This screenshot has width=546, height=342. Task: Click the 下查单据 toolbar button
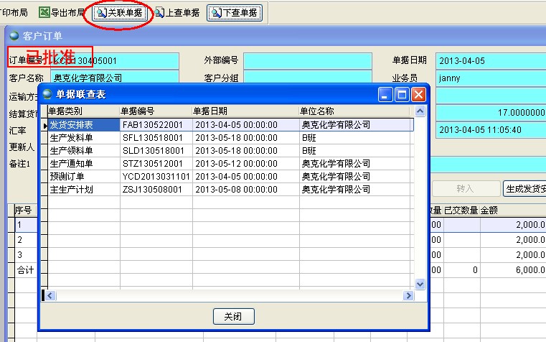[x=235, y=13]
